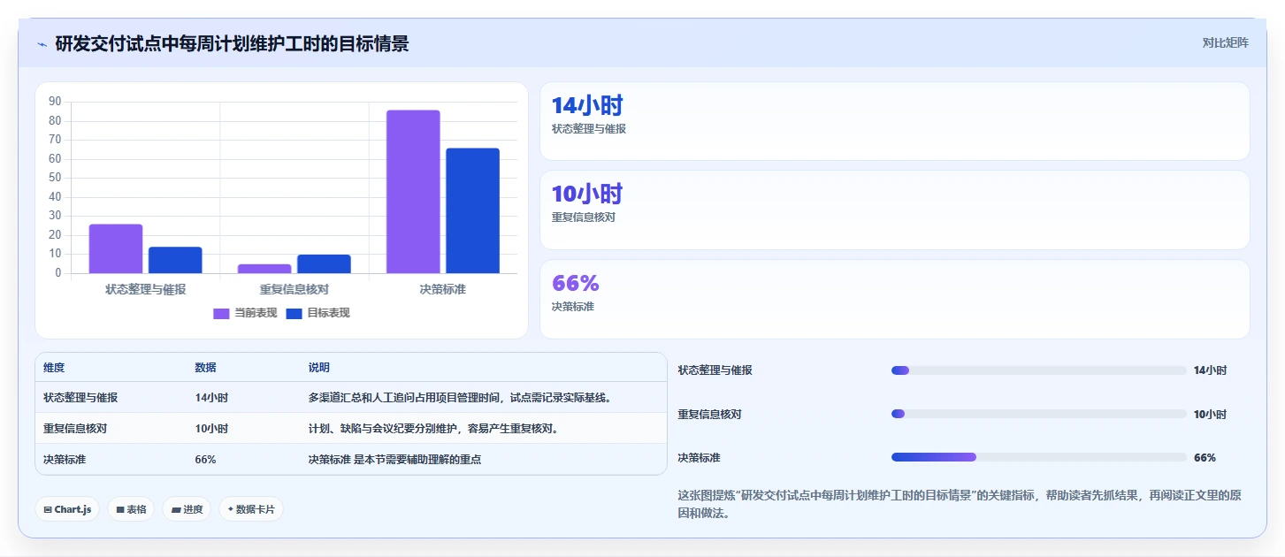
Task: Click the chart x-axis label 决策标准
Action: (442, 289)
